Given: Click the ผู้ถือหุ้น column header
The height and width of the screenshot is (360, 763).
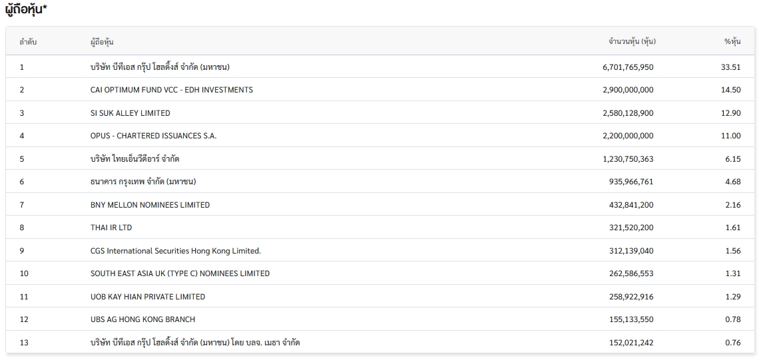Looking at the screenshot, I should pyautogui.click(x=102, y=42).
